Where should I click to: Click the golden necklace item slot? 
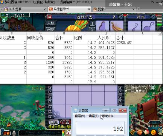(x=117, y=26)
